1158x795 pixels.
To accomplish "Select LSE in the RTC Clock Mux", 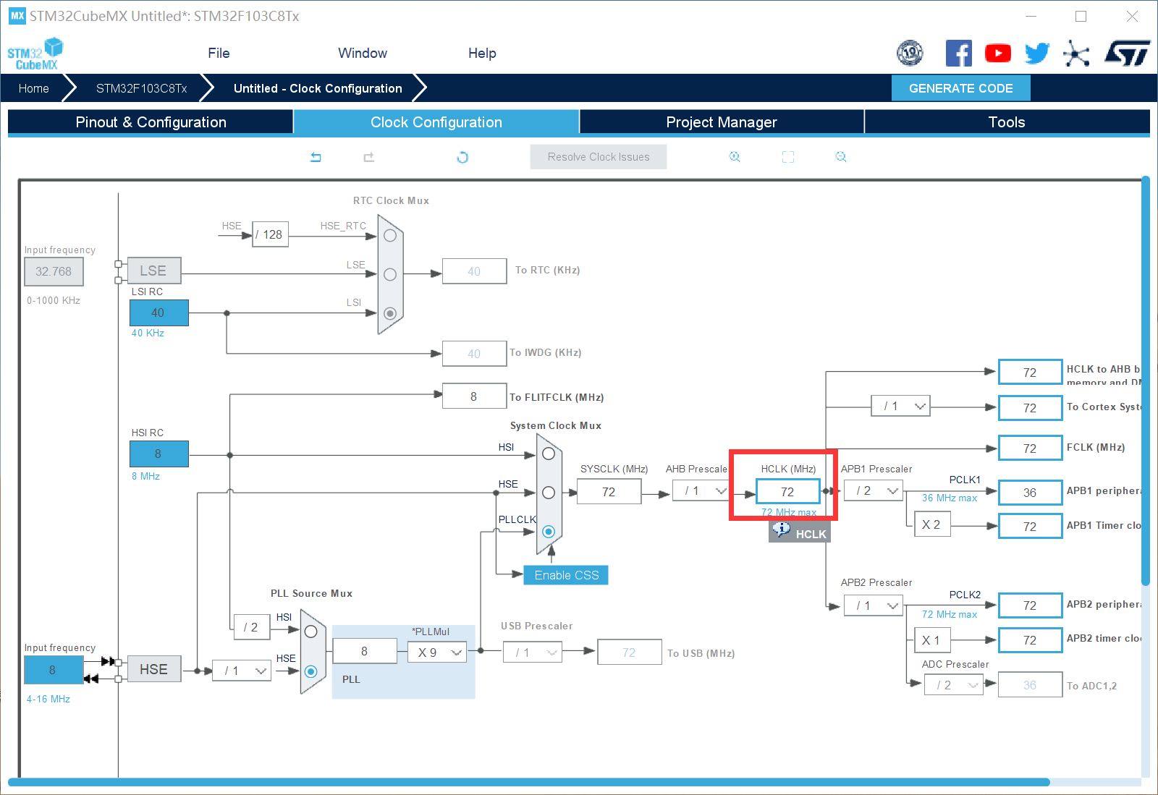I will tap(390, 275).
